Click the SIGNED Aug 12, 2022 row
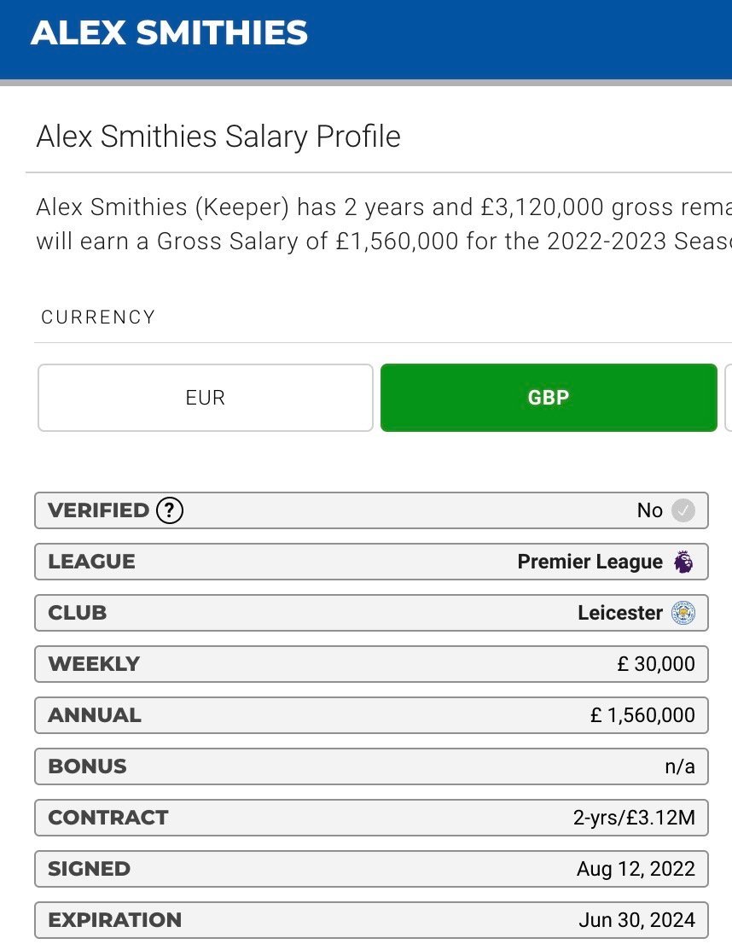 [371, 869]
